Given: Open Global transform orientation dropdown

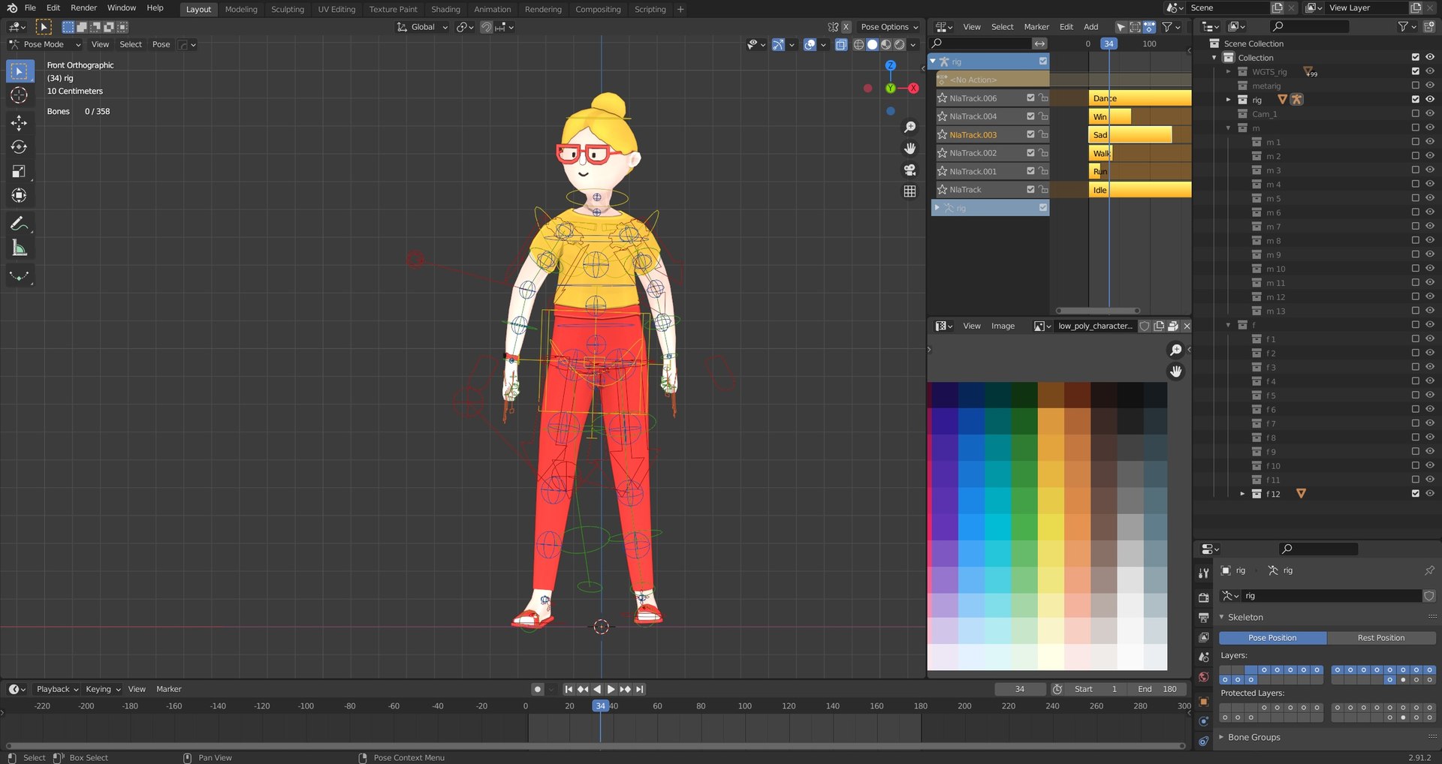Looking at the screenshot, I should coord(422,27).
